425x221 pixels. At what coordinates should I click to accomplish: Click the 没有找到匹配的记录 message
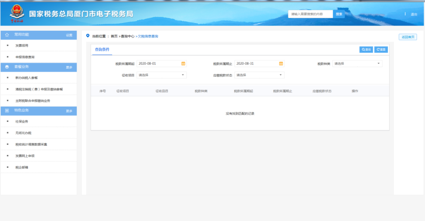240,114
